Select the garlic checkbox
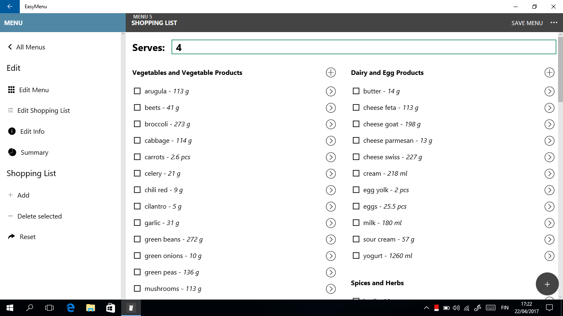Viewport: 563px width, 316px height. pyautogui.click(x=137, y=223)
